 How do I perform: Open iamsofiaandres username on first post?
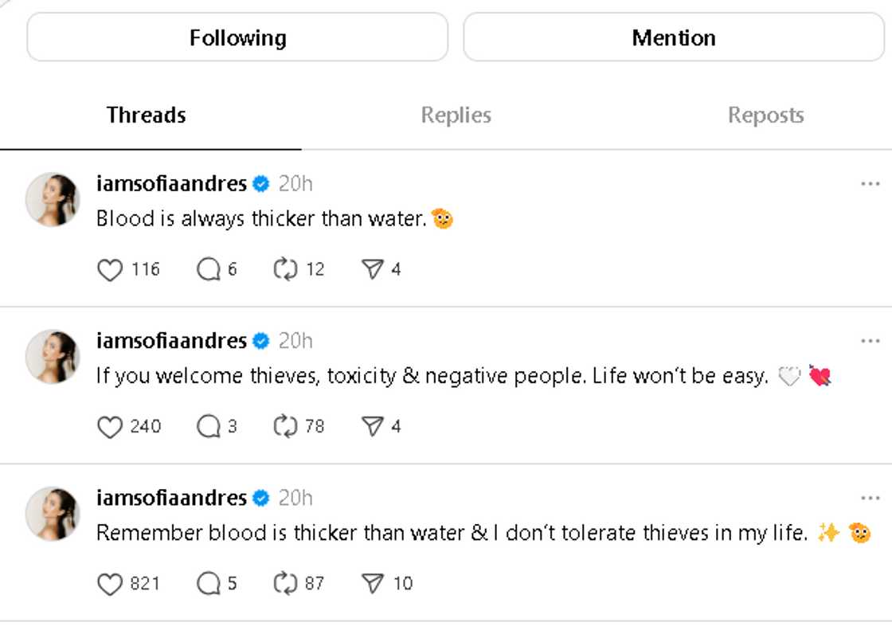pyautogui.click(x=171, y=185)
